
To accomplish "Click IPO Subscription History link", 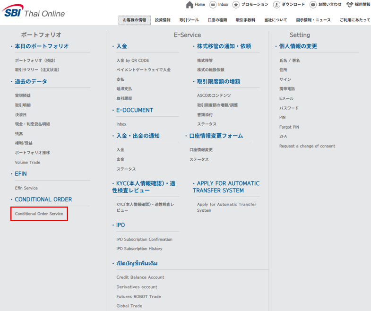I will [139, 249].
